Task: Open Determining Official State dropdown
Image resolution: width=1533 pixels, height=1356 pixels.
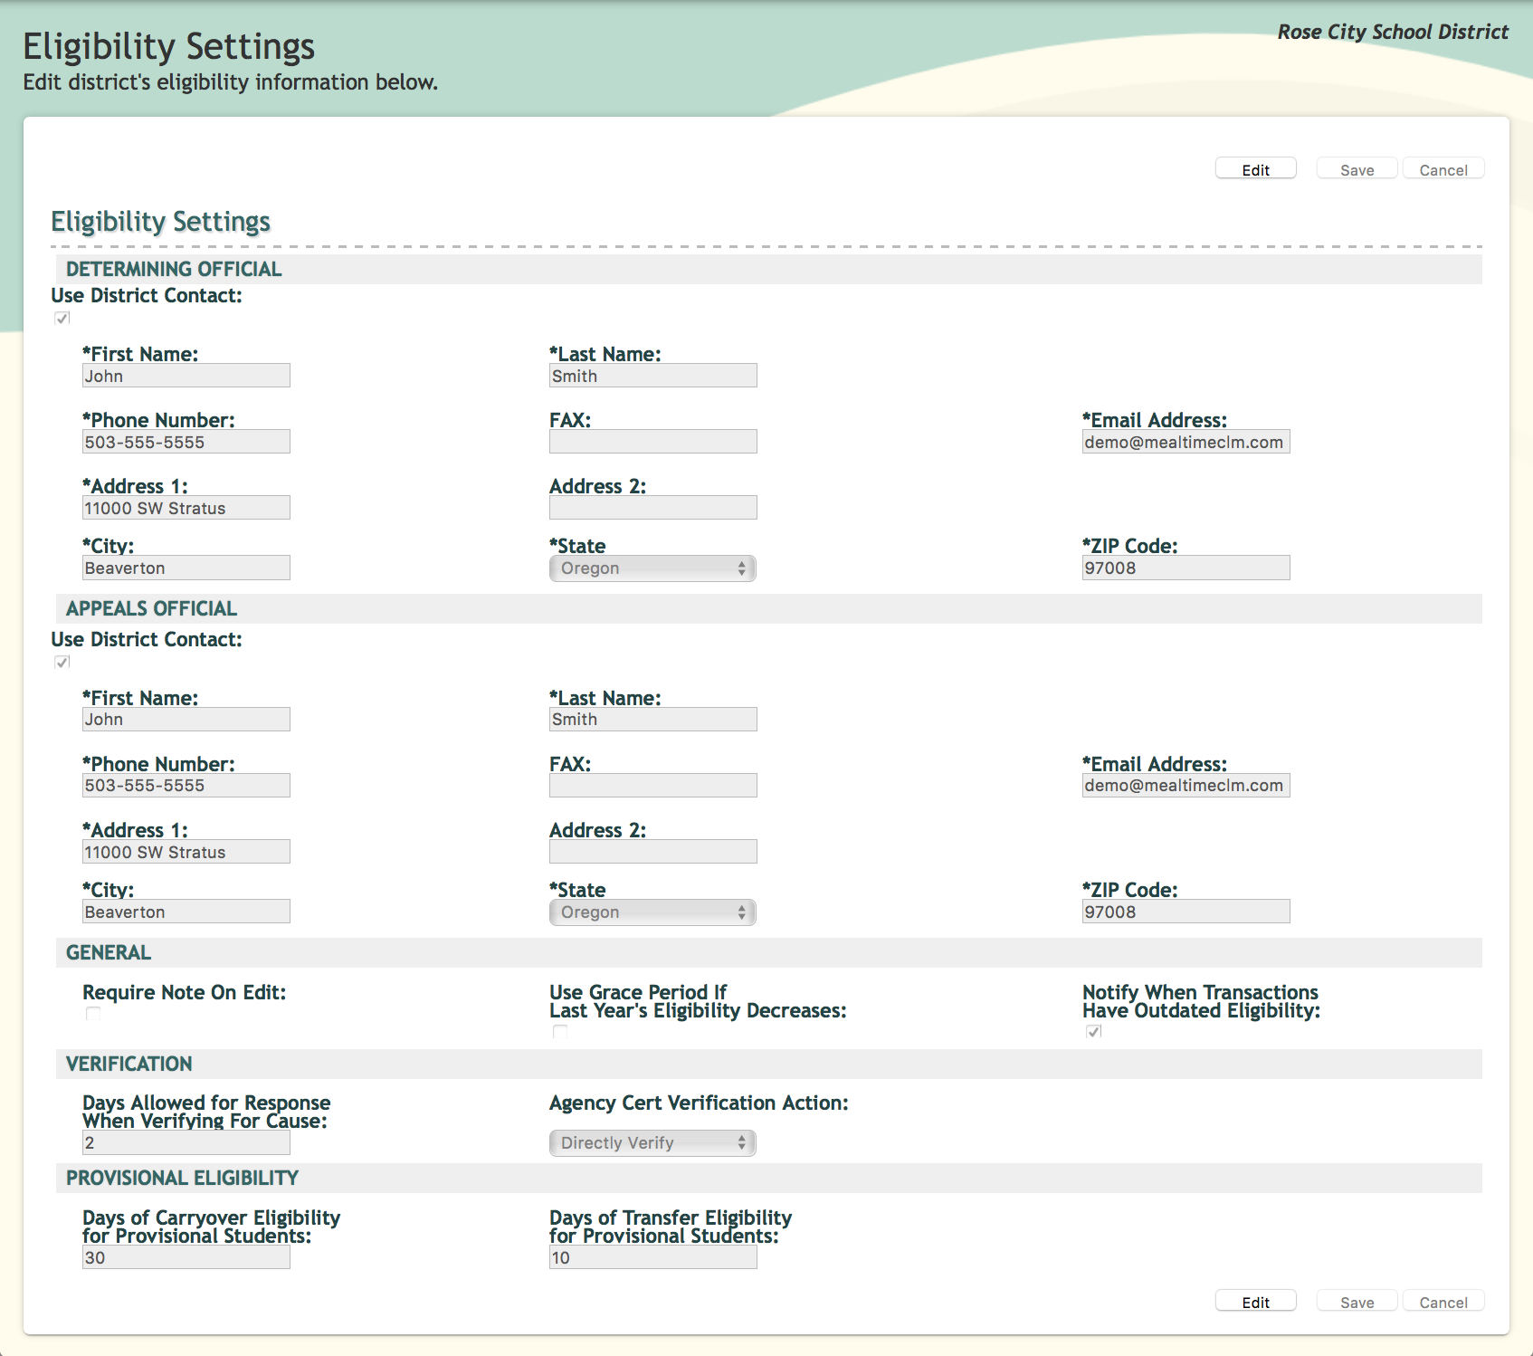Action: [652, 568]
